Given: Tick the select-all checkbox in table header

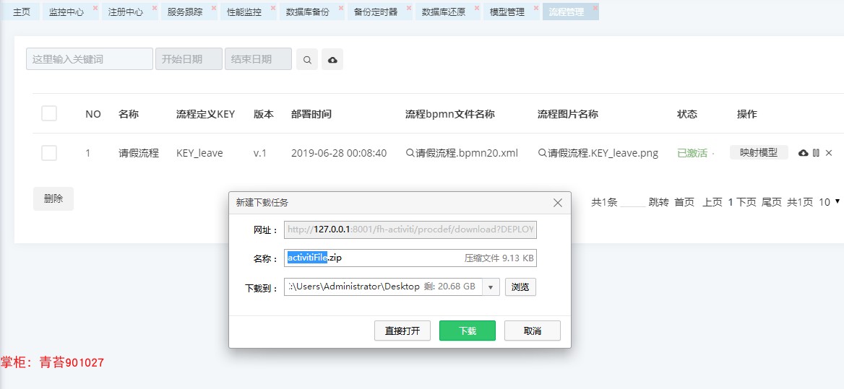Looking at the screenshot, I should pos(49,113).
